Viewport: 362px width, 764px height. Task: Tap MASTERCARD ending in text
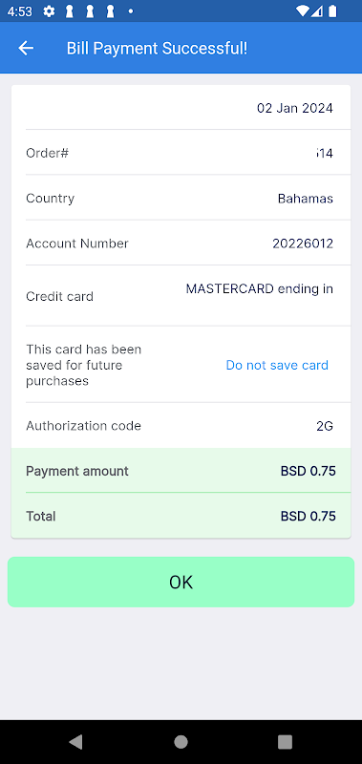259,289
